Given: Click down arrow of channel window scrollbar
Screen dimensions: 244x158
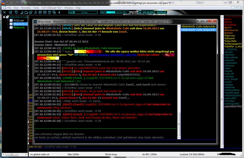Looking at the screenshot, I should 222,147.
